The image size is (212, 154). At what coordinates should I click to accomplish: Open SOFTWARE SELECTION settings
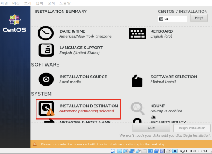tap(164, 81)
